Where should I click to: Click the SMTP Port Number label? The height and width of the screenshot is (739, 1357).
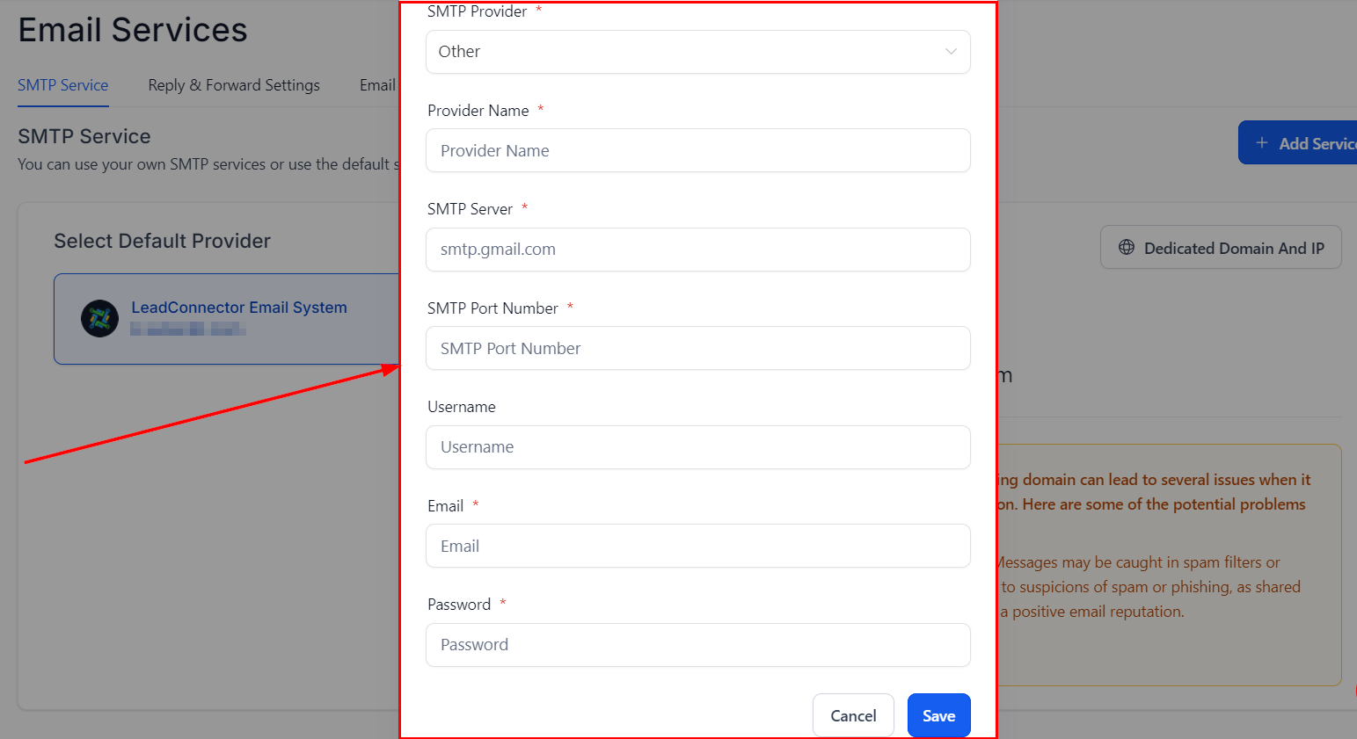click(x=492, y=308)
